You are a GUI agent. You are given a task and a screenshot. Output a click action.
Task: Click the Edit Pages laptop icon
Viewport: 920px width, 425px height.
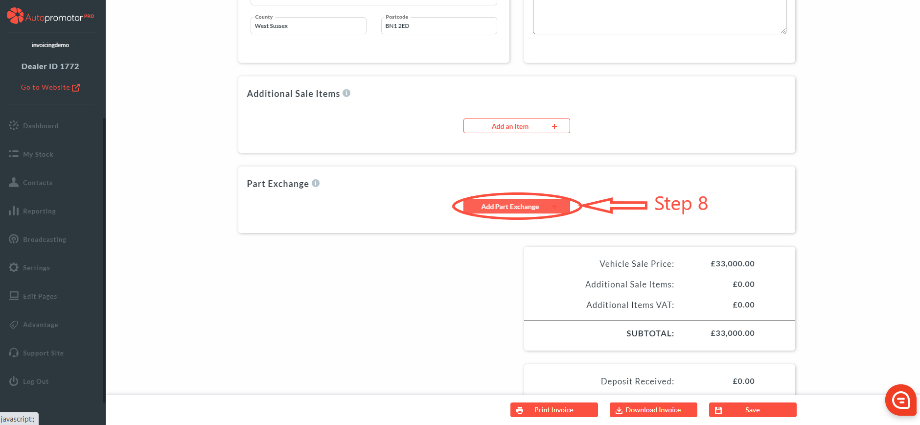pos(14,296)
